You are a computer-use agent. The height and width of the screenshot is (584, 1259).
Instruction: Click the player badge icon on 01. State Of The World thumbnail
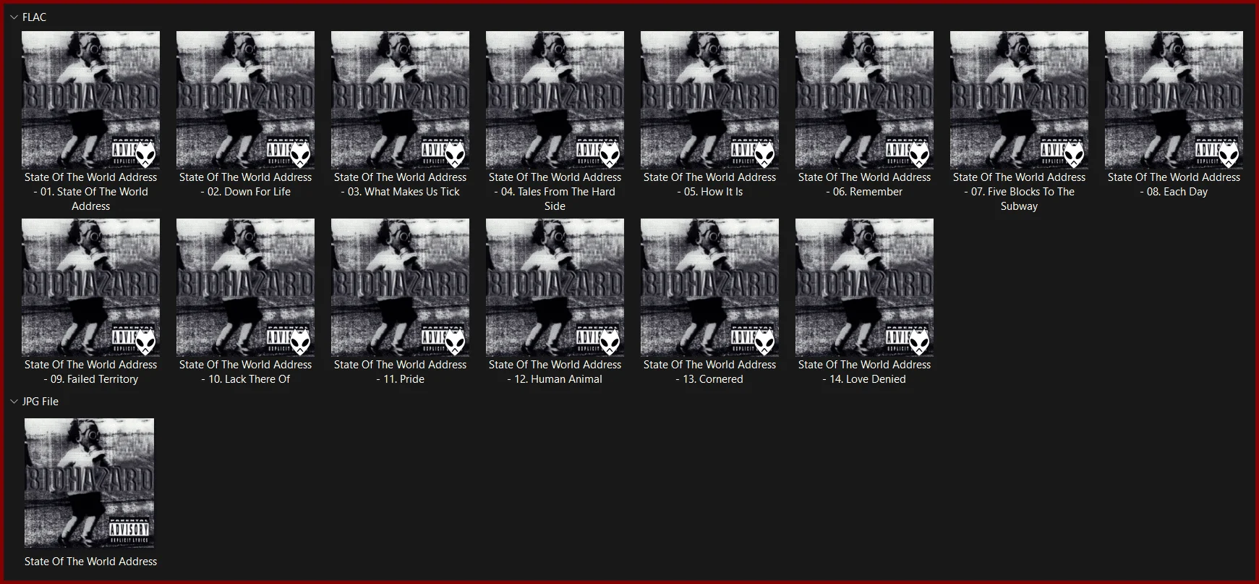click(x=146, y=154)
